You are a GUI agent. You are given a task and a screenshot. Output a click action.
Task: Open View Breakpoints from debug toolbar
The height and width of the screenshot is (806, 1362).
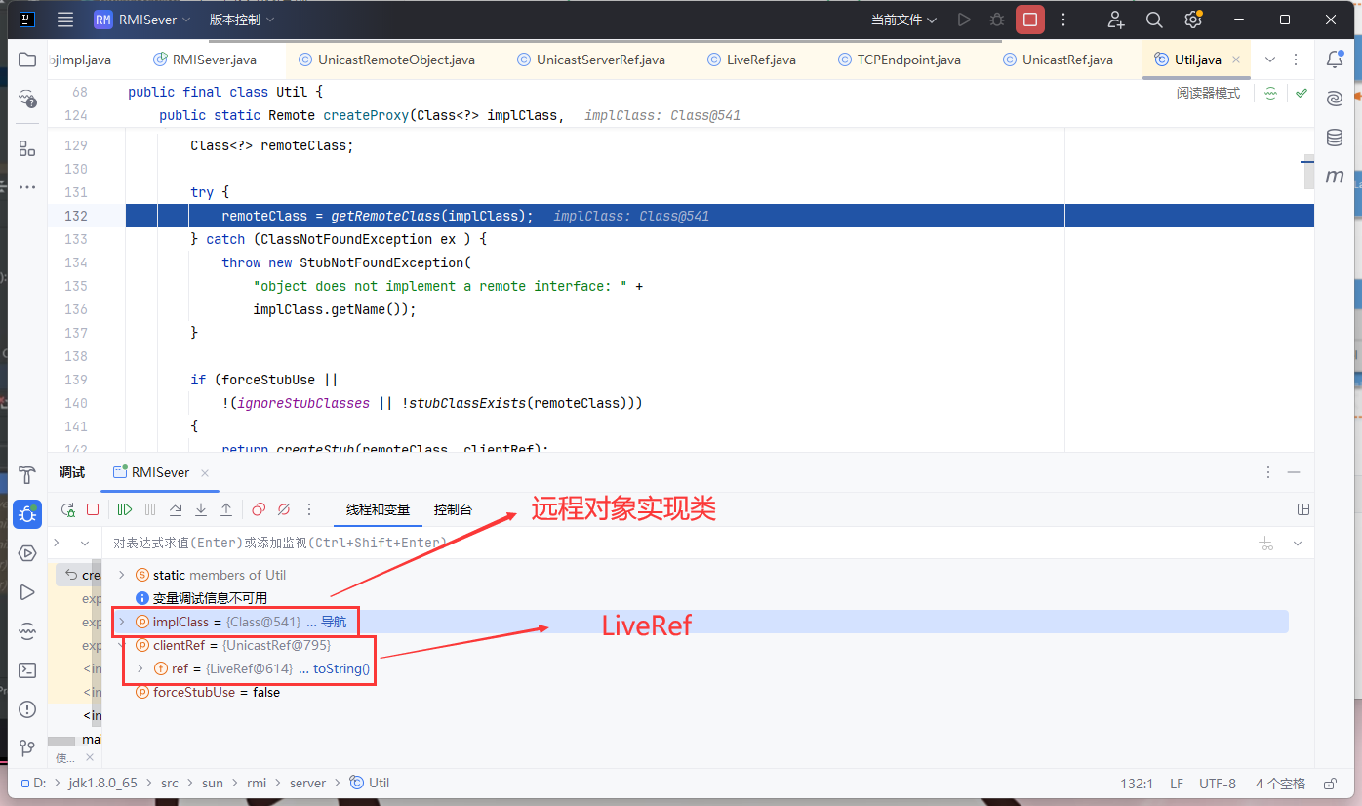(259, 509)
